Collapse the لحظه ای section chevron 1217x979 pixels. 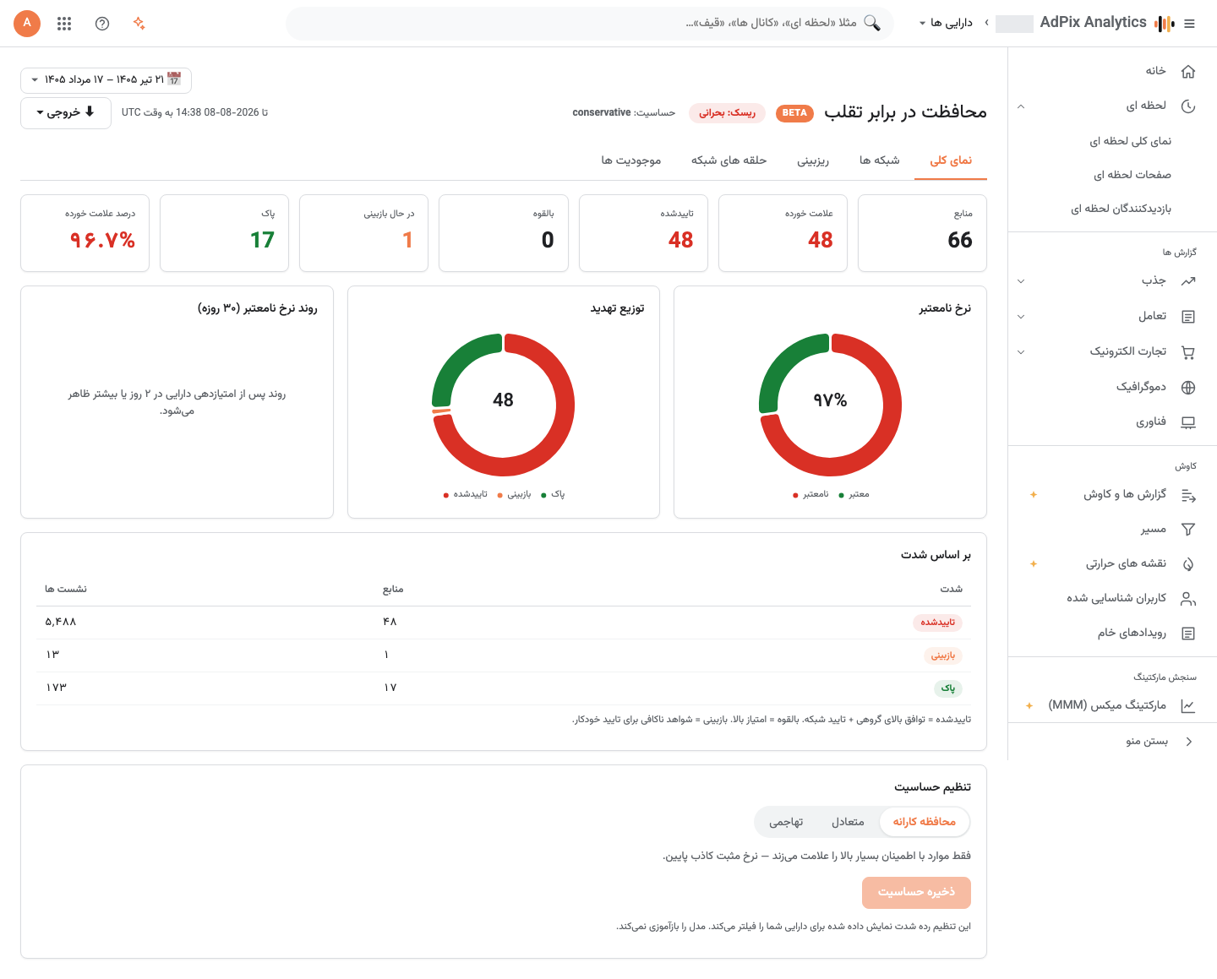1021,106
